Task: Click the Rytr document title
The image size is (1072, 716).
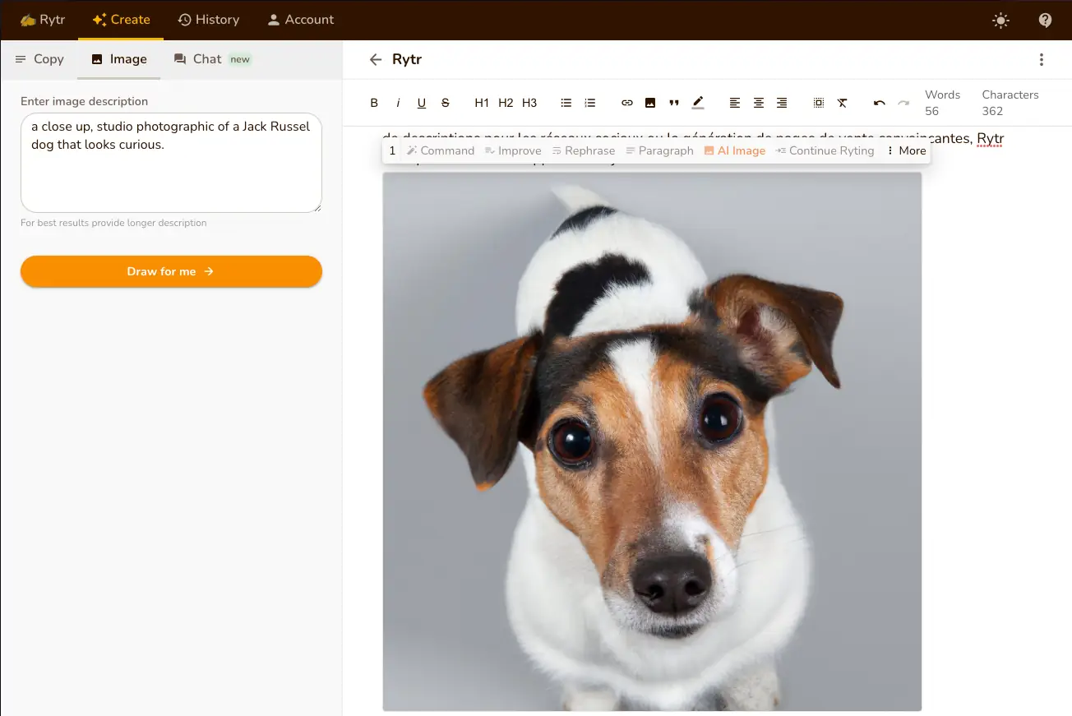Action: coord(407,59)
